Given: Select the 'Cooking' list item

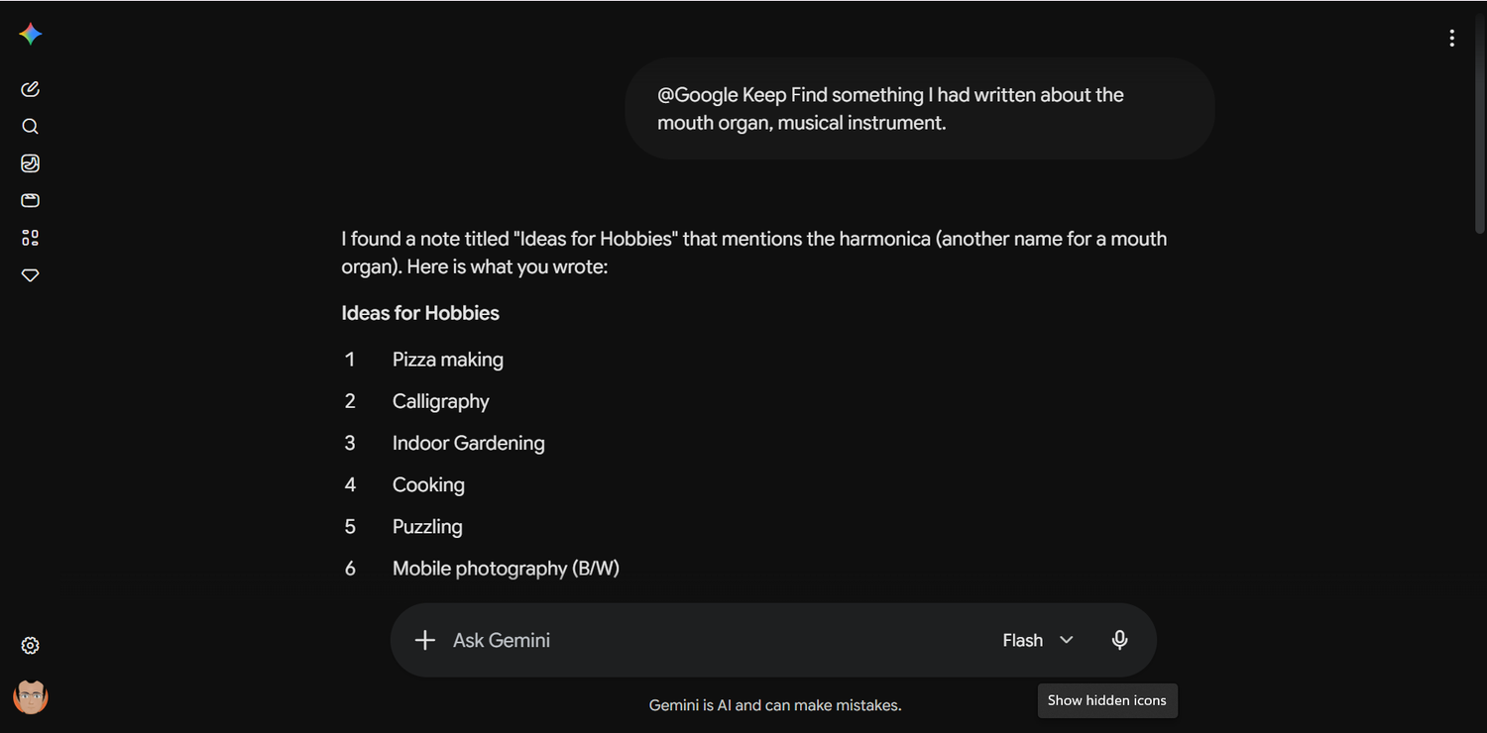Looking at the screenshot, I should point(428,484).
